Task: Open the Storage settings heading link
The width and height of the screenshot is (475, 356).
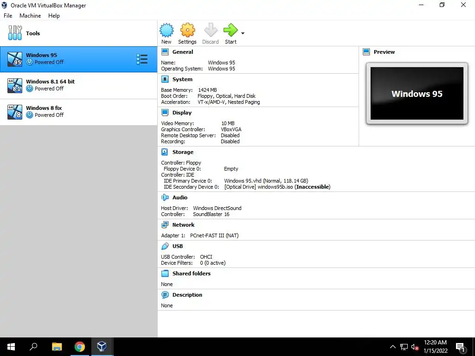Action: coord(183,152)
